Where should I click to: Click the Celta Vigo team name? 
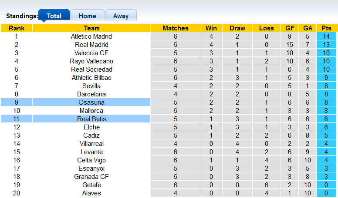(x=91, y=160)
